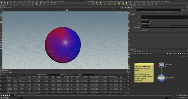Switch to the Render View tab

16,6
